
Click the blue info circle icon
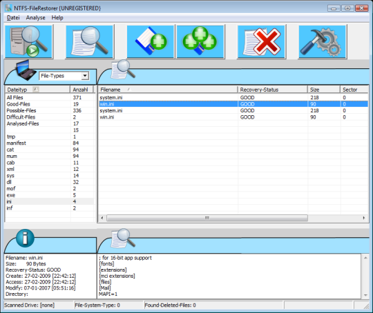(25, 238)
